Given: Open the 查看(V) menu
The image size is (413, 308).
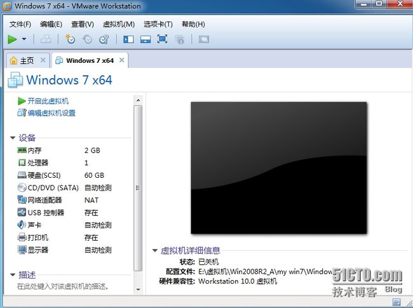Looking at the screenshot, I should point(83,24).
